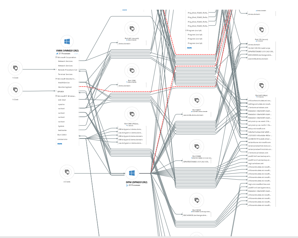Select the DPM (DPM2012R2) Windows machine icon
The height and width of the screenshot is (238, 298).
coord(132,173)
